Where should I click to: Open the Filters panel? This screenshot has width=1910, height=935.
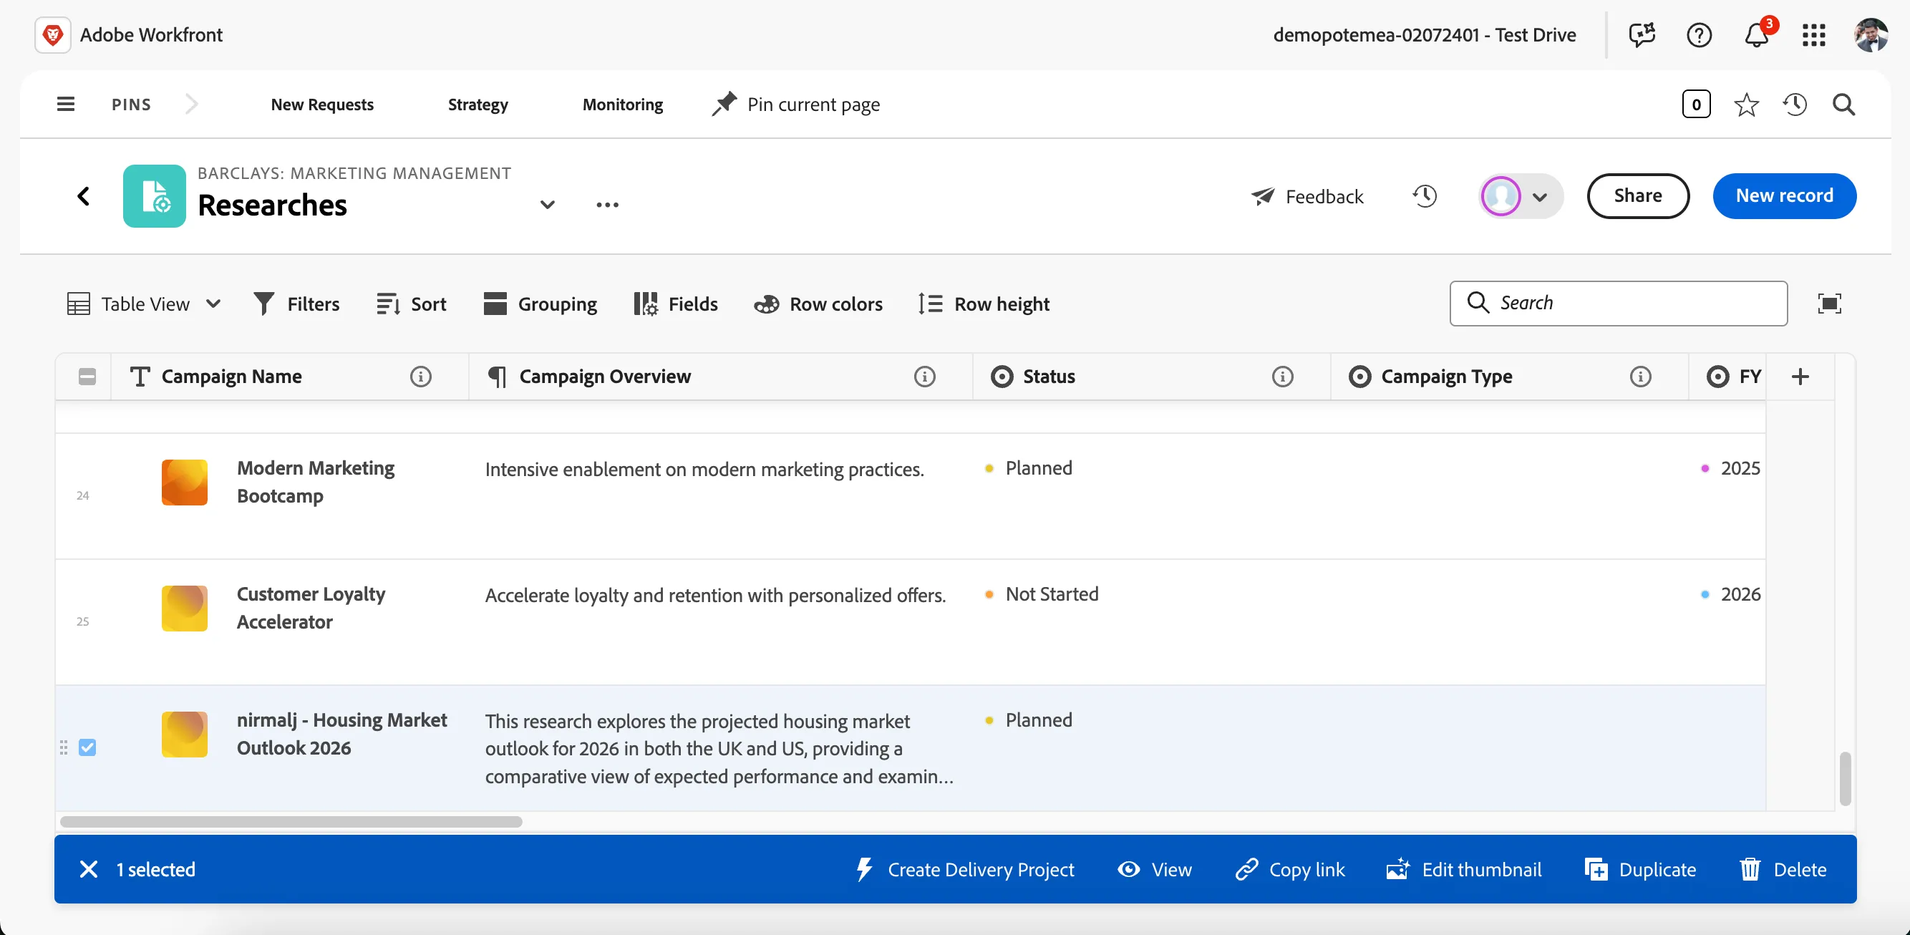click(x=296, y=304)
